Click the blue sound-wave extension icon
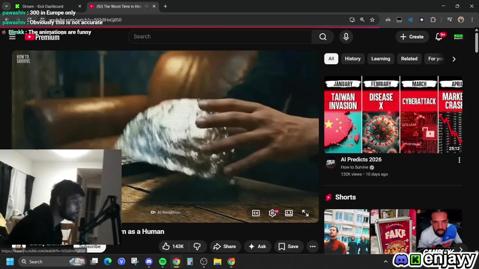 411,20
